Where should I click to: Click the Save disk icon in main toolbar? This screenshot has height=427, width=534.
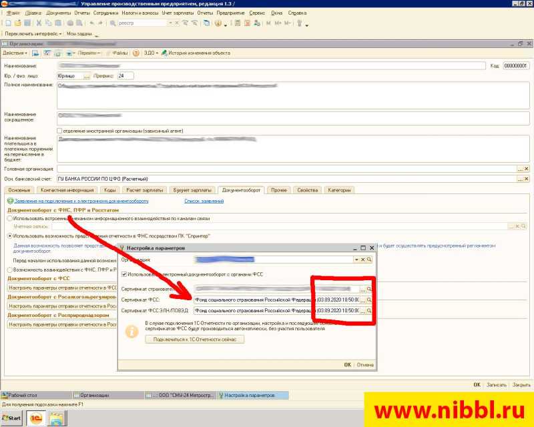click(x=27, y=23)
